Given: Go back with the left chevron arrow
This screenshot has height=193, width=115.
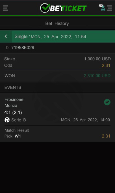Looking at the screenshot, I should (6, 36).
